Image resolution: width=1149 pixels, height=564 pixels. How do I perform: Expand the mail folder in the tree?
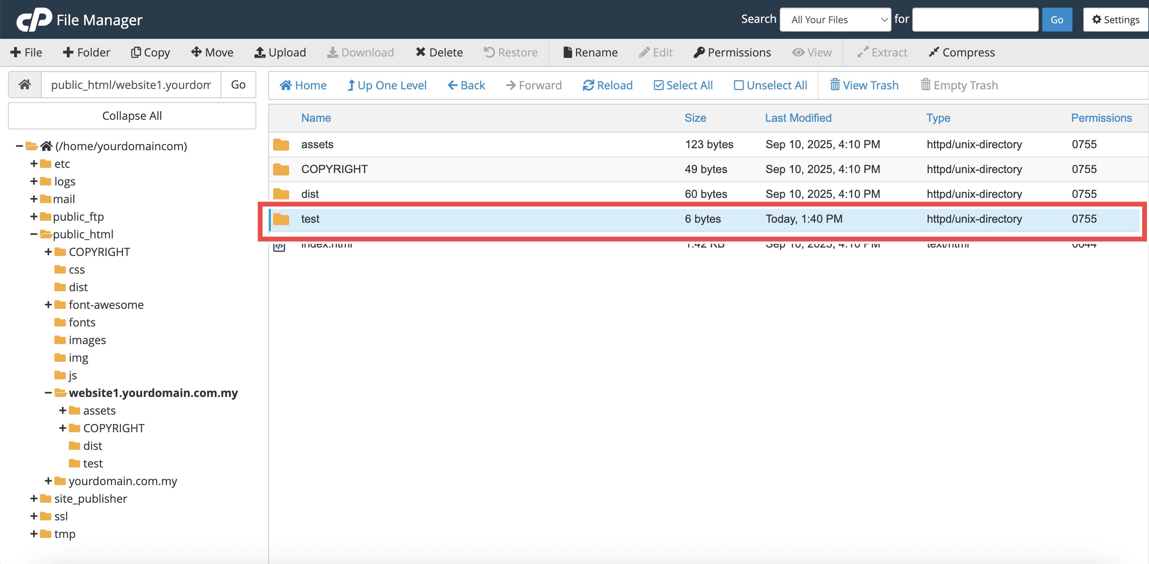click(34, 199)
